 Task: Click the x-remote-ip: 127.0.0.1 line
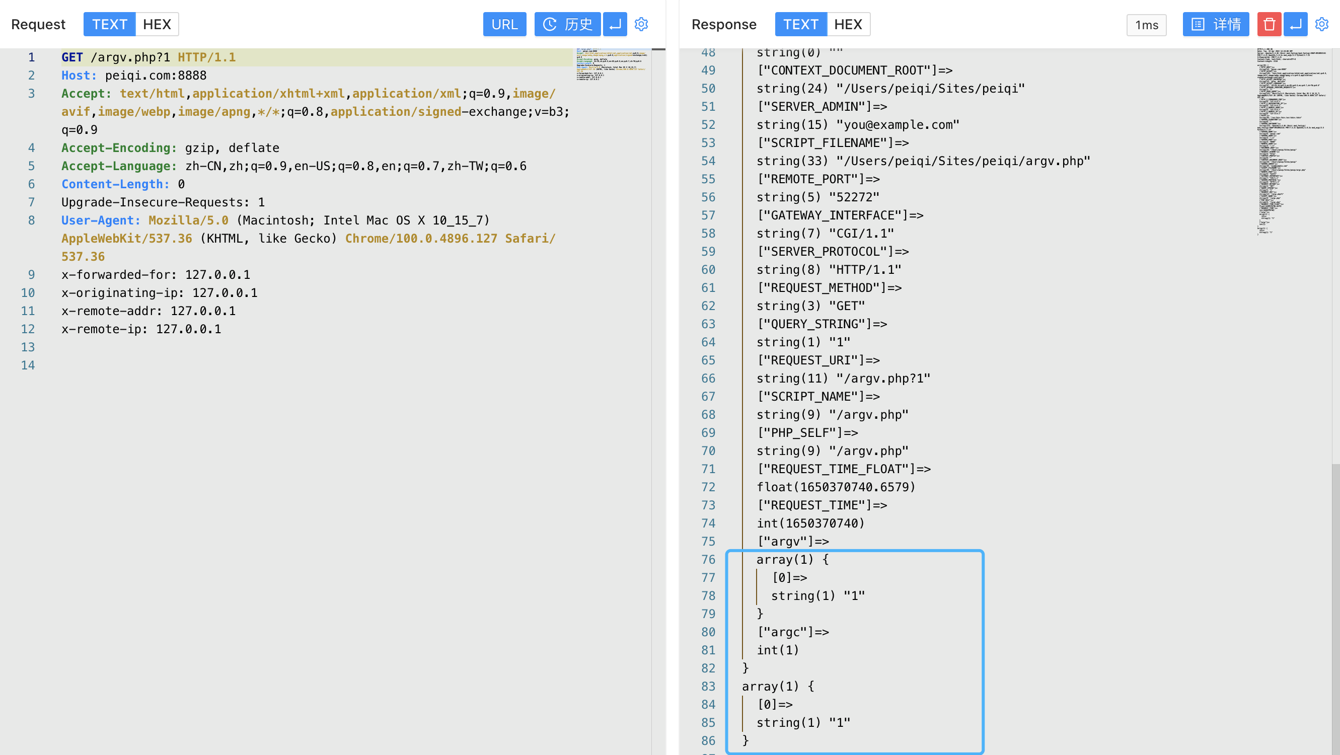click(x=141, y=329)
